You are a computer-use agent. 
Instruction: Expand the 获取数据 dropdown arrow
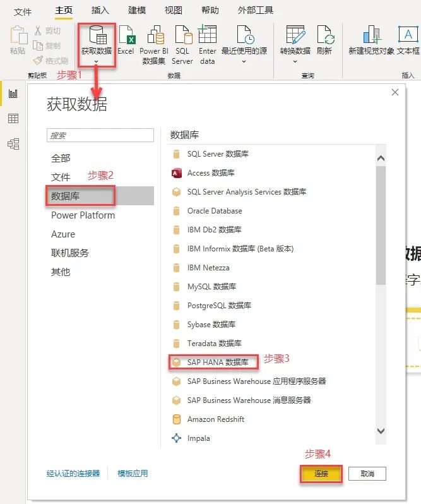(x=97, y=61)
